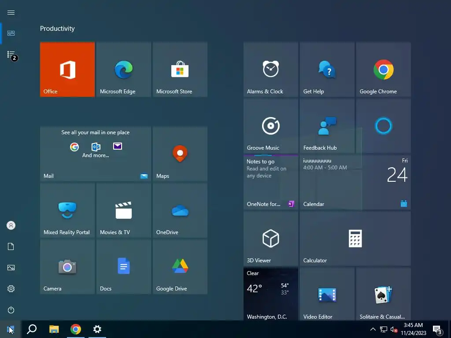Open the Office tile
The image size is (451, 338).
coord(67,69)
